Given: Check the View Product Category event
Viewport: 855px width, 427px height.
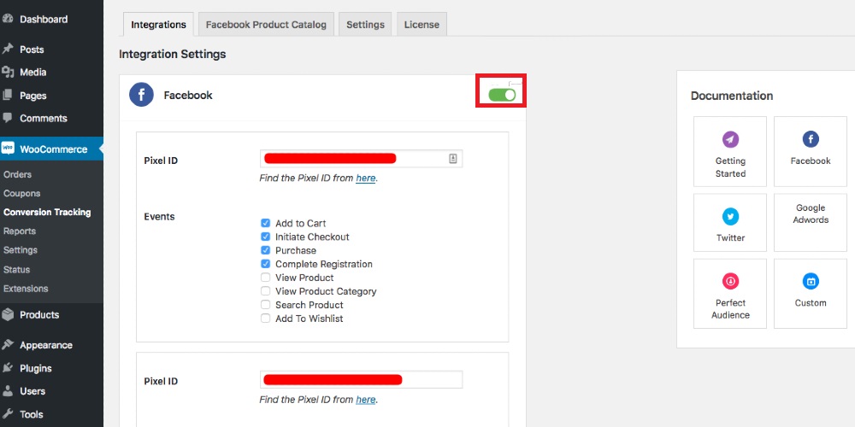Looking at the screenshot, I should 266,291.
